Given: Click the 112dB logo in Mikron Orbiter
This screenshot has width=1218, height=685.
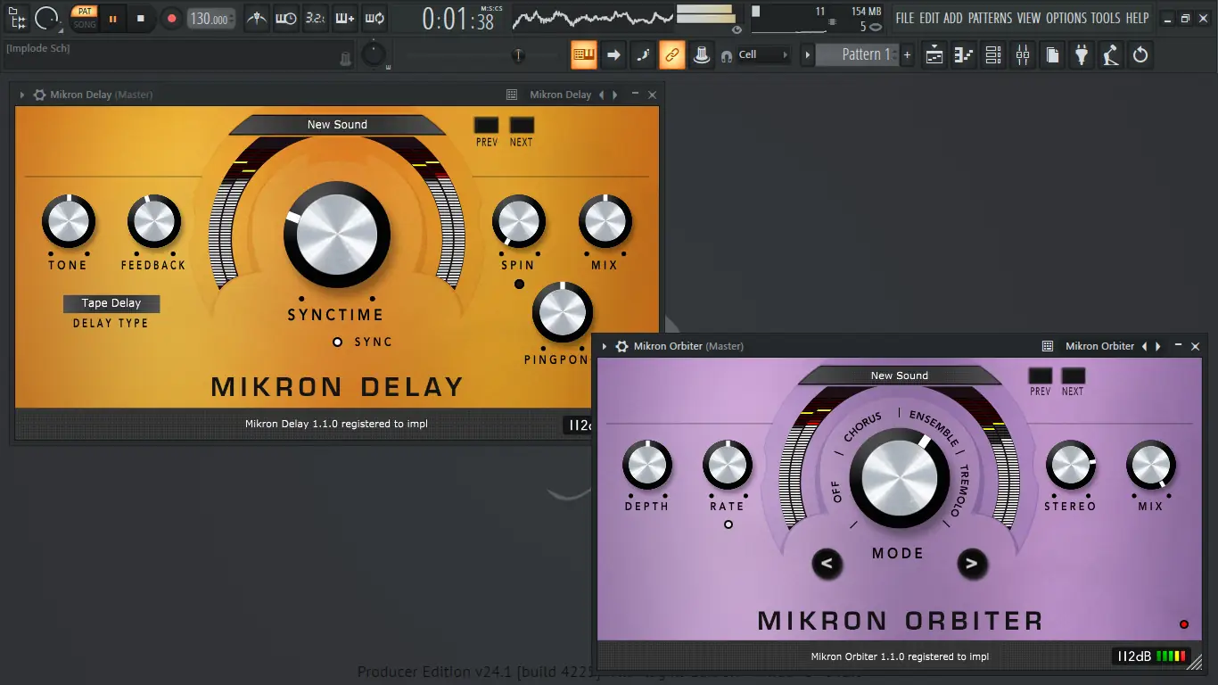Looking at the screenshot, I should [x=1135, y=656].
